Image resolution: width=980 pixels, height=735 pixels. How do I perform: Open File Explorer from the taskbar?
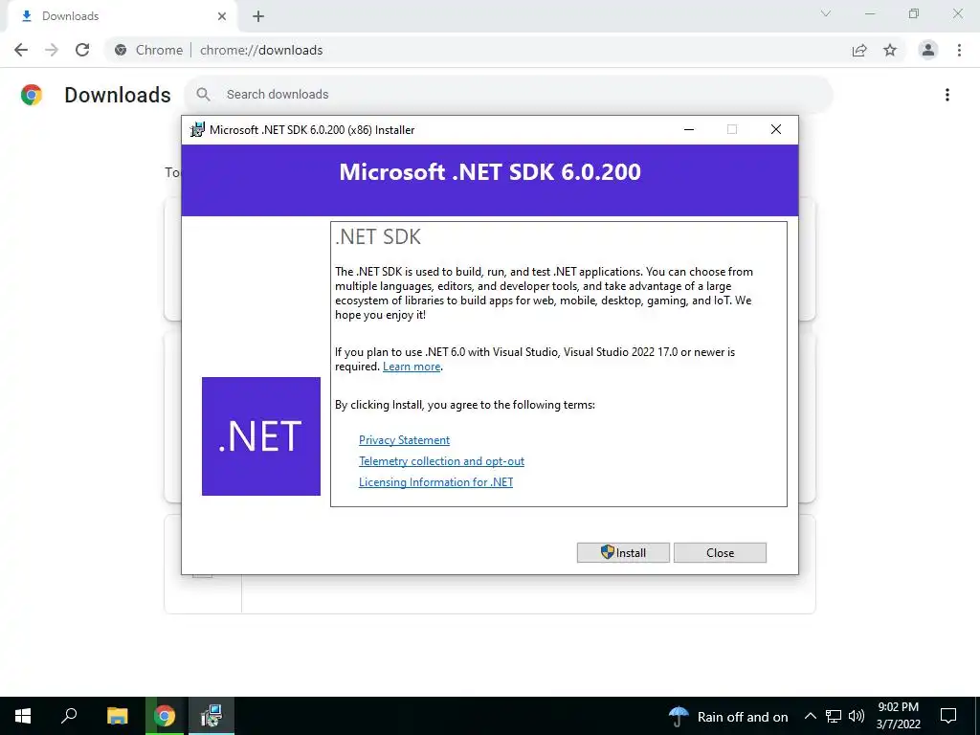click(117, 716)
